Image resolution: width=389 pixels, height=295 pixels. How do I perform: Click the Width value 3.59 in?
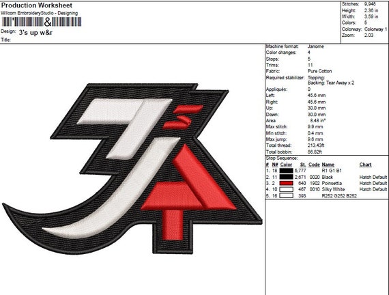(x=371, y=16)
